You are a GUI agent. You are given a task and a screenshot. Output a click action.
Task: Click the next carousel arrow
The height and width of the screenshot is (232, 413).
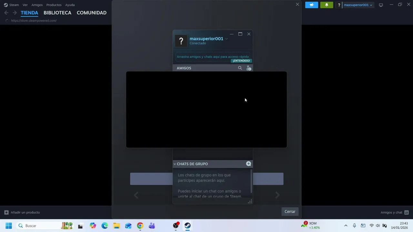277,195
